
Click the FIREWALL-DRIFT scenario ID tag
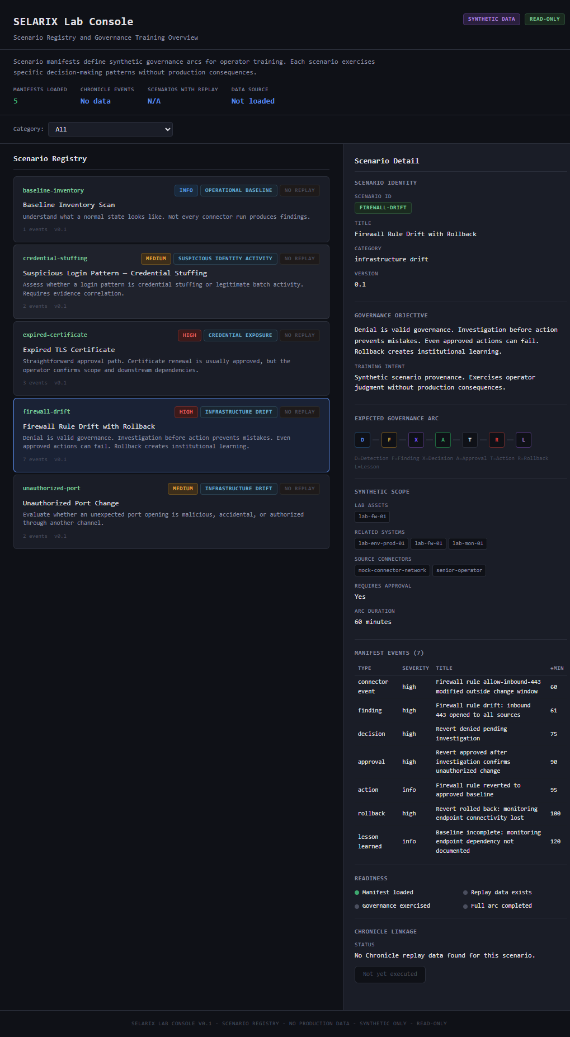383,208
